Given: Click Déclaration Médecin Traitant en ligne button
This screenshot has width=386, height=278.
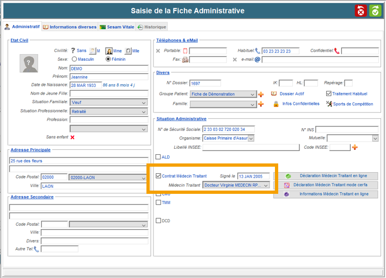Looking at the screenshot, I should 326,176.
